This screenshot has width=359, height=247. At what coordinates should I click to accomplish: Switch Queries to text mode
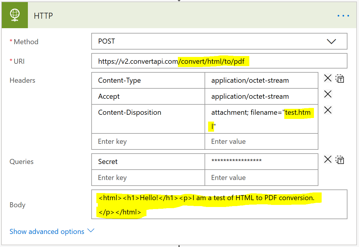pos(340,160)
